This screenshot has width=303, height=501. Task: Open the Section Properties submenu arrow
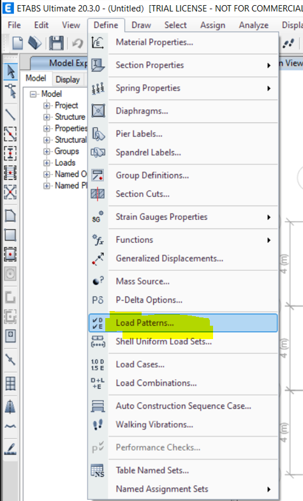269,66
